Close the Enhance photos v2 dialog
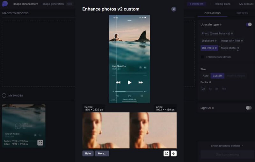Viewport: 255px width, 162px height. coord(174,9)
